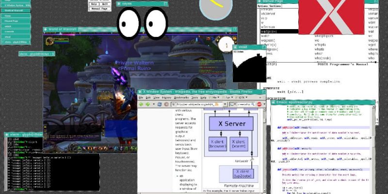Click the right eye in xeyes
Image resolution: width=388 pixels, height=194 pixels.
[156, 23]
